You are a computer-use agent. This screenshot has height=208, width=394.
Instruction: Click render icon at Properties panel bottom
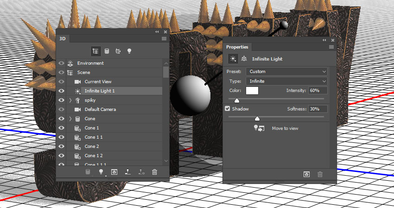306,174
